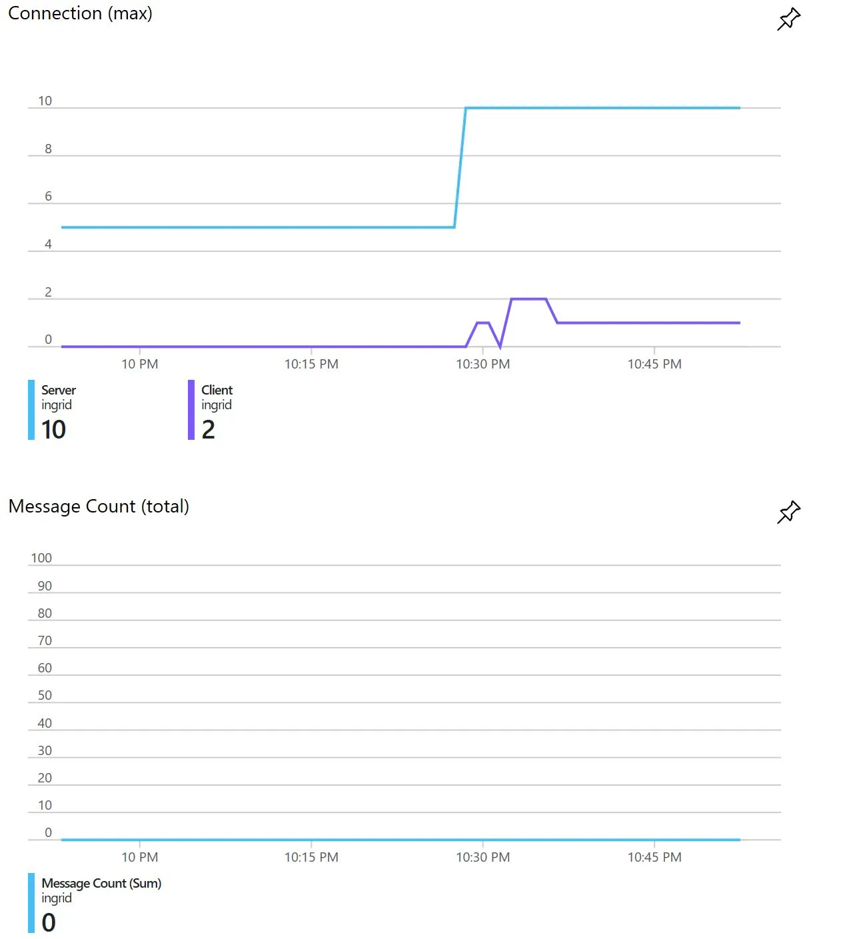
Task: Click the Message Count legend value 0
Action: [x=49, y=923]
